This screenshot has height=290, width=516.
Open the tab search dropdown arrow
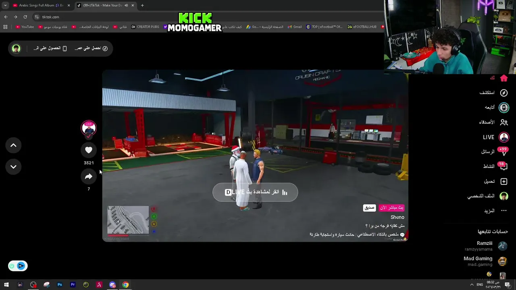click(5, 5)
